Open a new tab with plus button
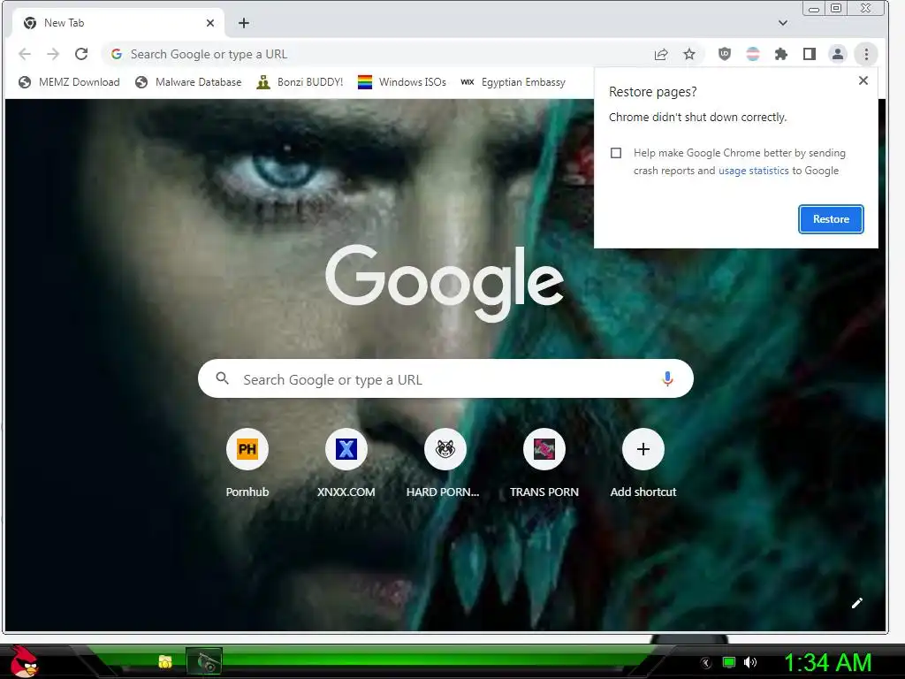Screen dimensions: 905x679 [x=244, y=23]
